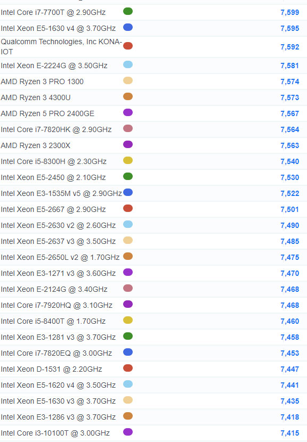Click the 7,490 score value
Viewport: 307px width, 442px height.
click(x=290, y=225)
